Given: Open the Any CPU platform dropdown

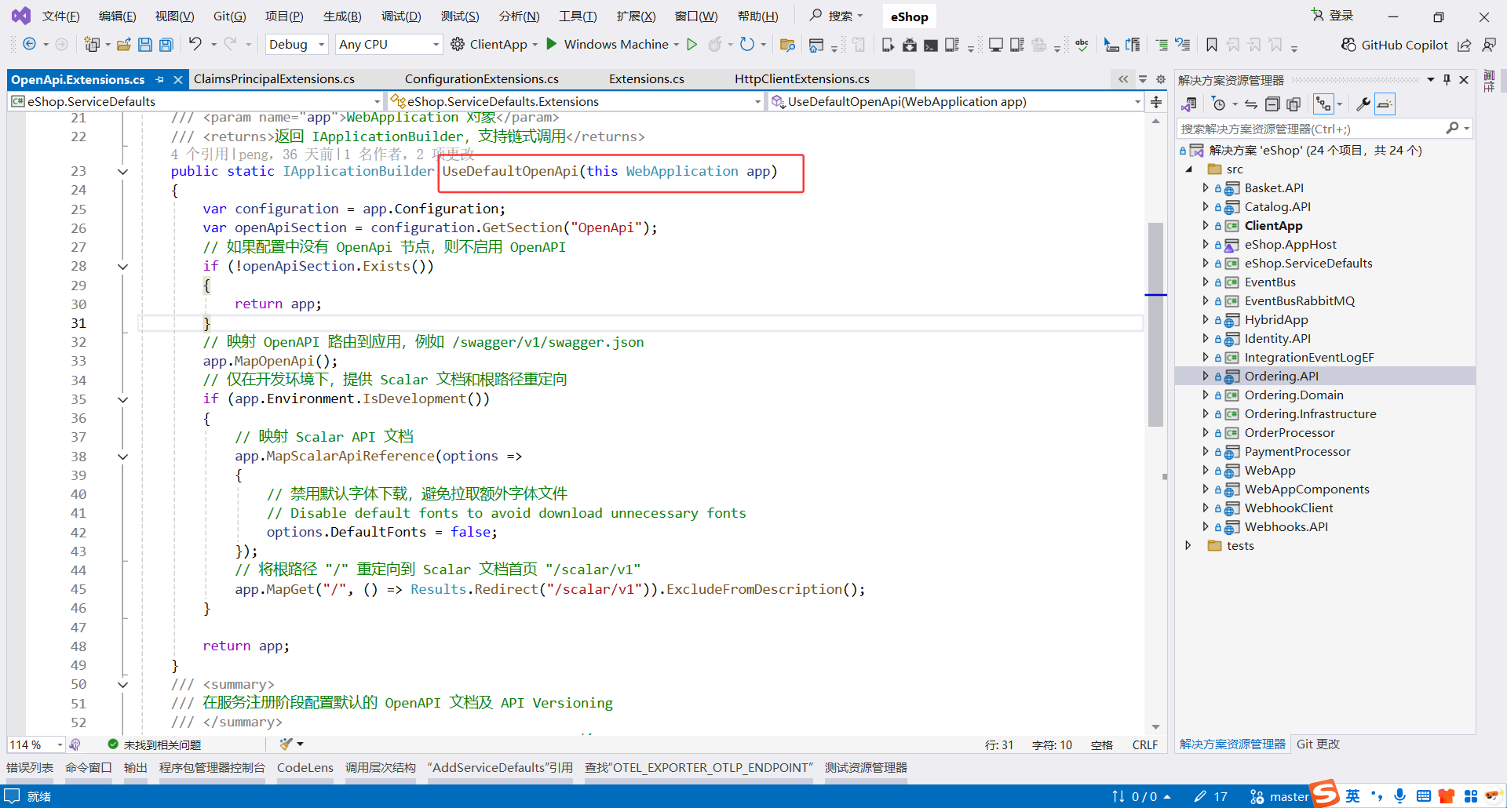Looking at the screenshot, I should (x=389, y=45).
